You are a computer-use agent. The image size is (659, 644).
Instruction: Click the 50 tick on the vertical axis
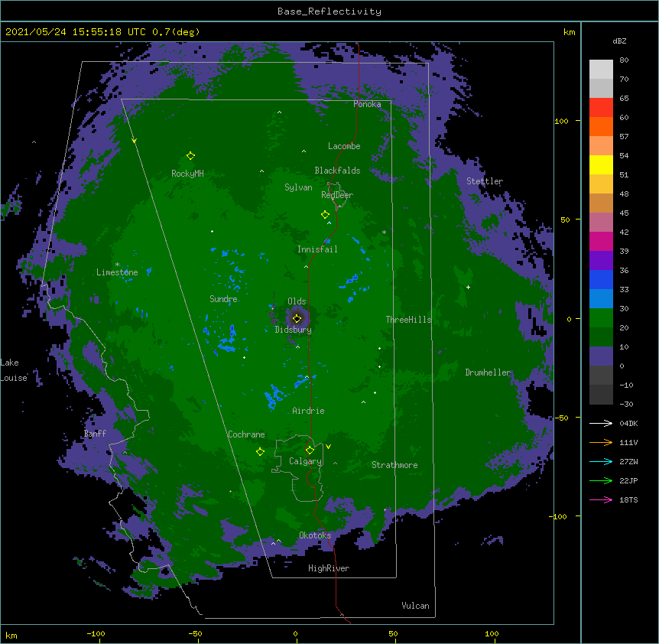(x=565, y=220)
